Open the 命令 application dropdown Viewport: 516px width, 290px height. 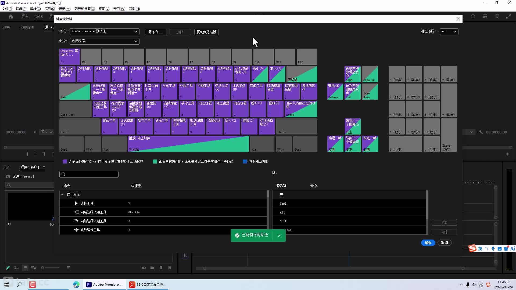pyautogui.click(x=105, y=41)
